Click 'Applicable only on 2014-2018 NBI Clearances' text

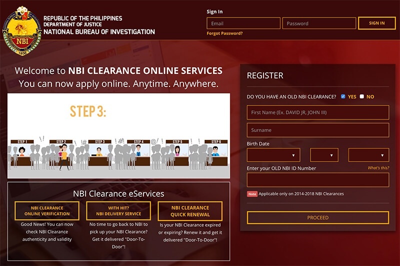tap(301, 194)
